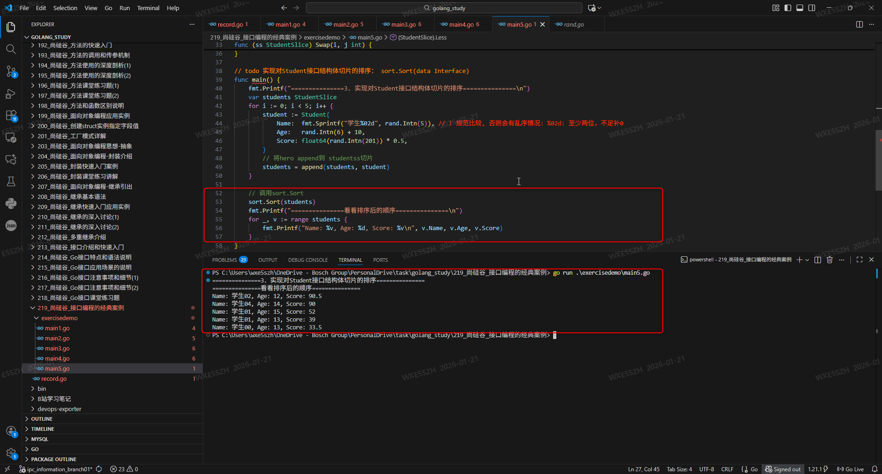Open the Accounts menu icon
Viewport: 882px width, 474px height.
(x=11, y=431)
